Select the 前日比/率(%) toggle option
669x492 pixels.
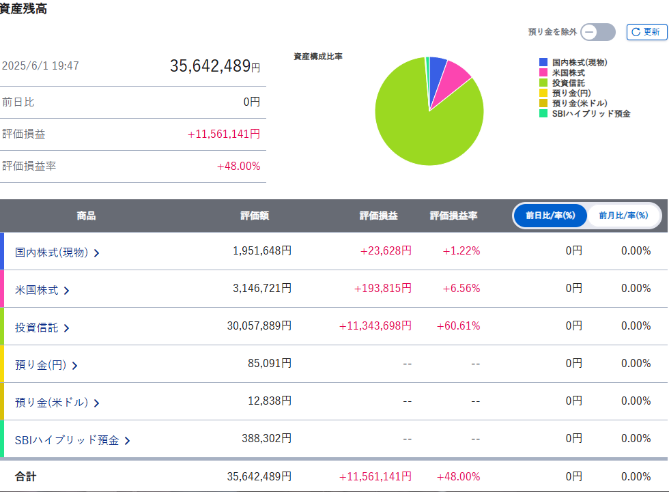point(550,216)
